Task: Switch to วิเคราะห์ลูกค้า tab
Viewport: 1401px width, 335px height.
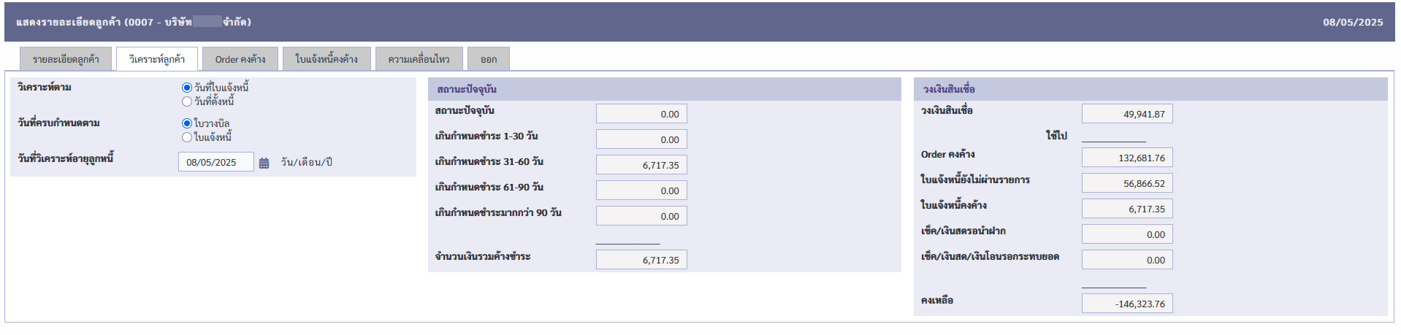Action: (x=156, y=59)
